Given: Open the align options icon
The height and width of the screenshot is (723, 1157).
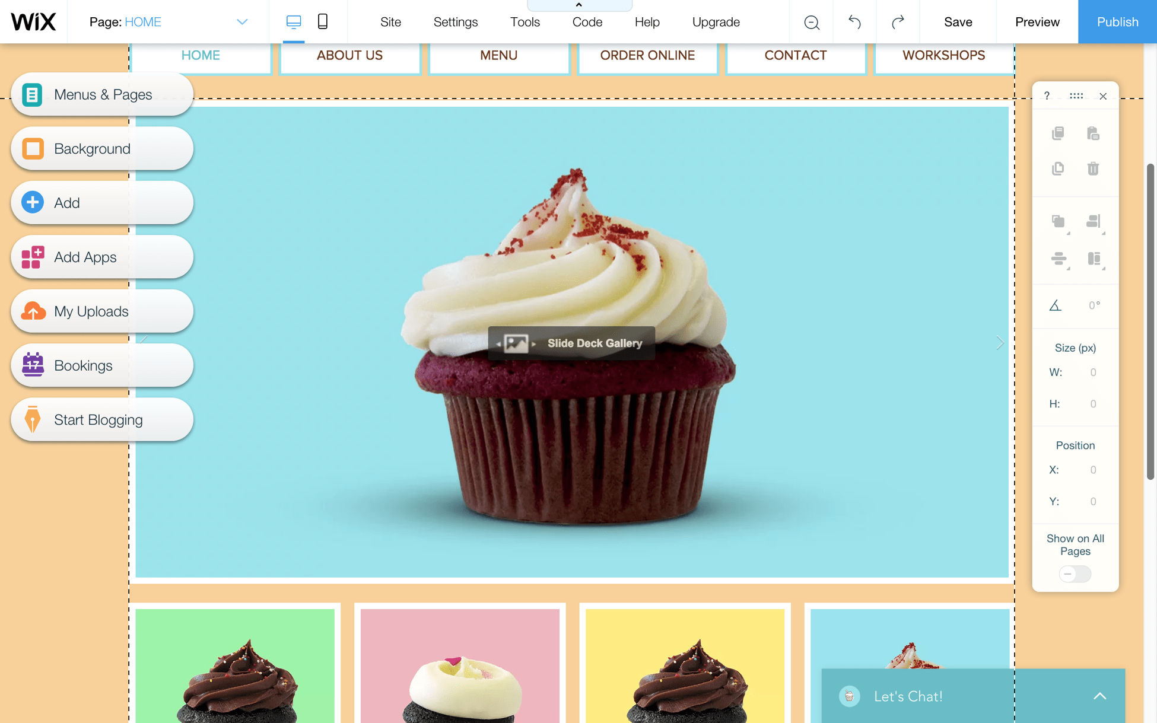Looking at the screenshot, I should click(1094, 222).
